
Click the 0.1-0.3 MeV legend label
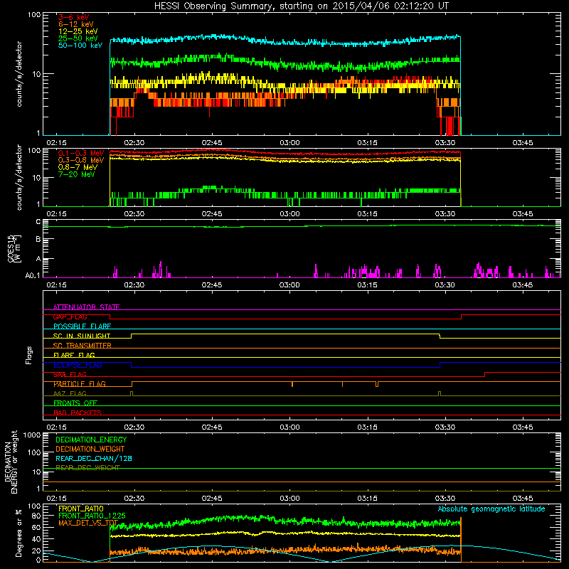(81, 153)
